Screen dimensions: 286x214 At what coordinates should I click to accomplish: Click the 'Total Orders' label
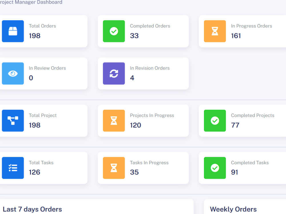coord(42,26)
